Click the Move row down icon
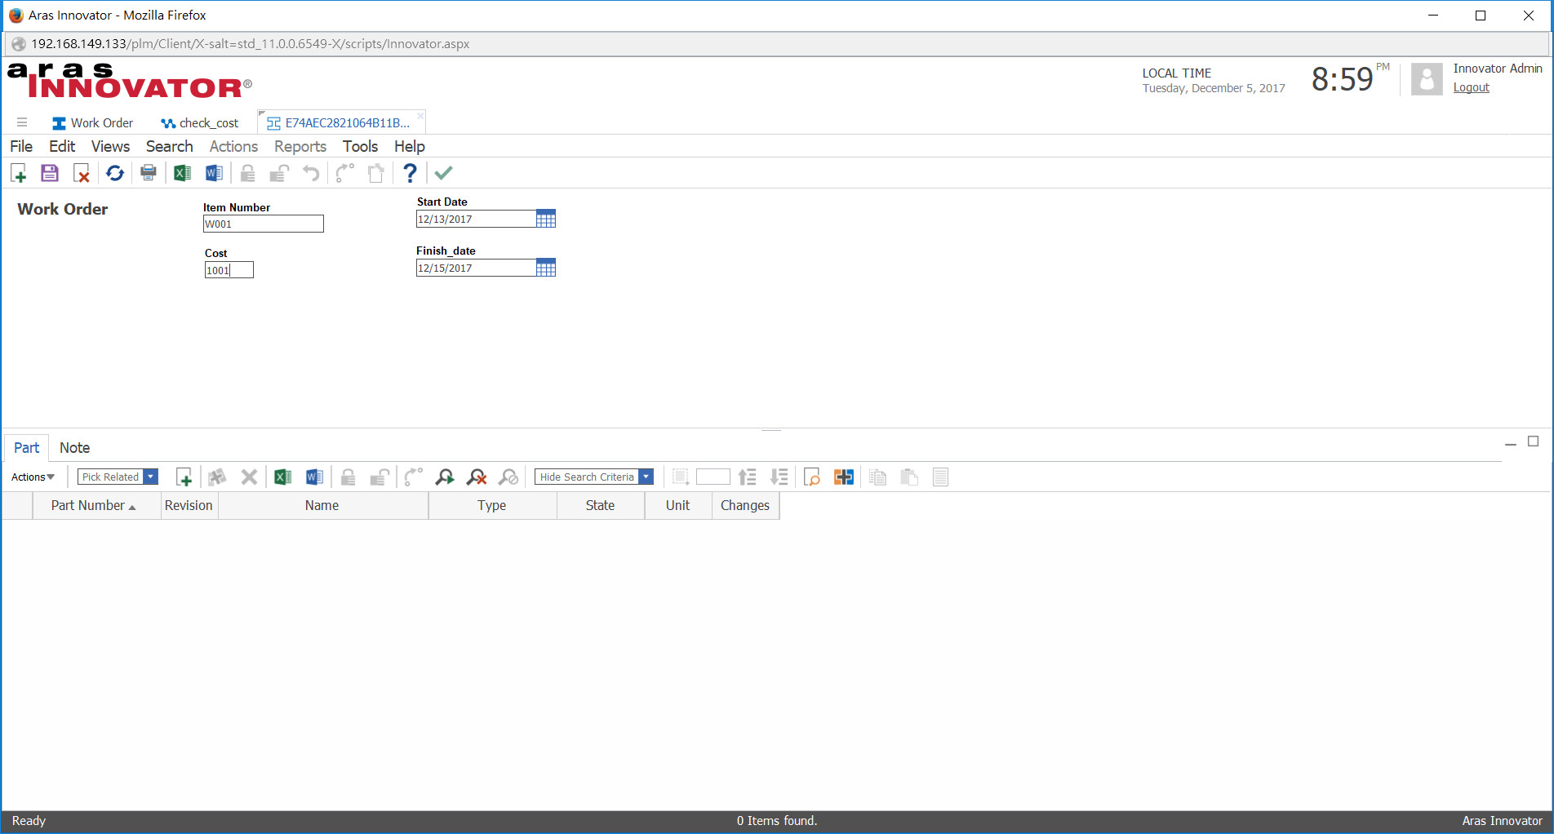The width and height of the screenshot is (1554, 834). point(779,477)
